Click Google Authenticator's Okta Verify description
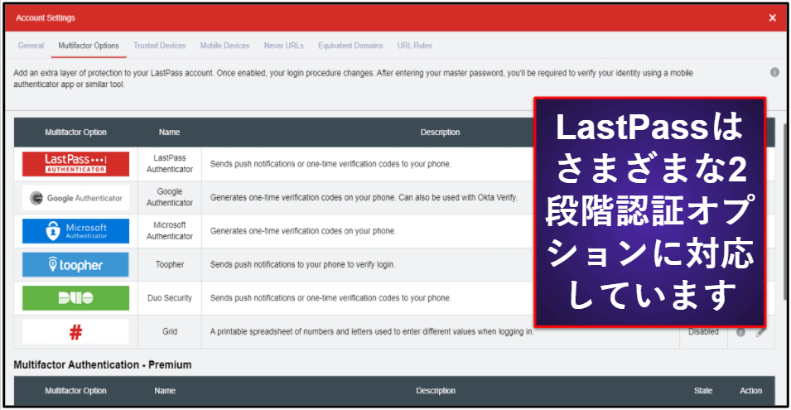 364,198
